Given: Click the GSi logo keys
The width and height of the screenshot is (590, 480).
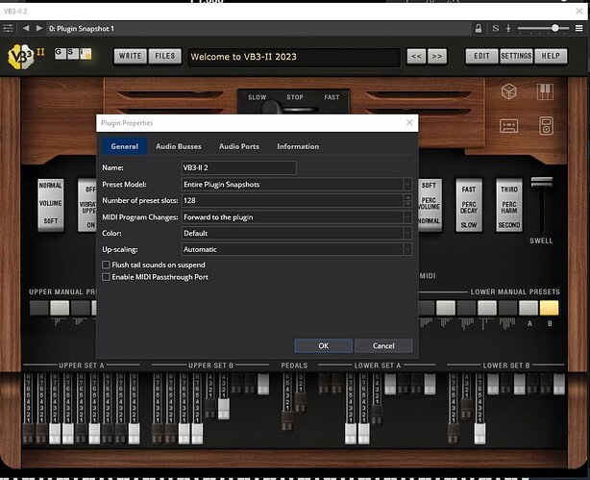Looking at the screenshot, I should 73,54.
